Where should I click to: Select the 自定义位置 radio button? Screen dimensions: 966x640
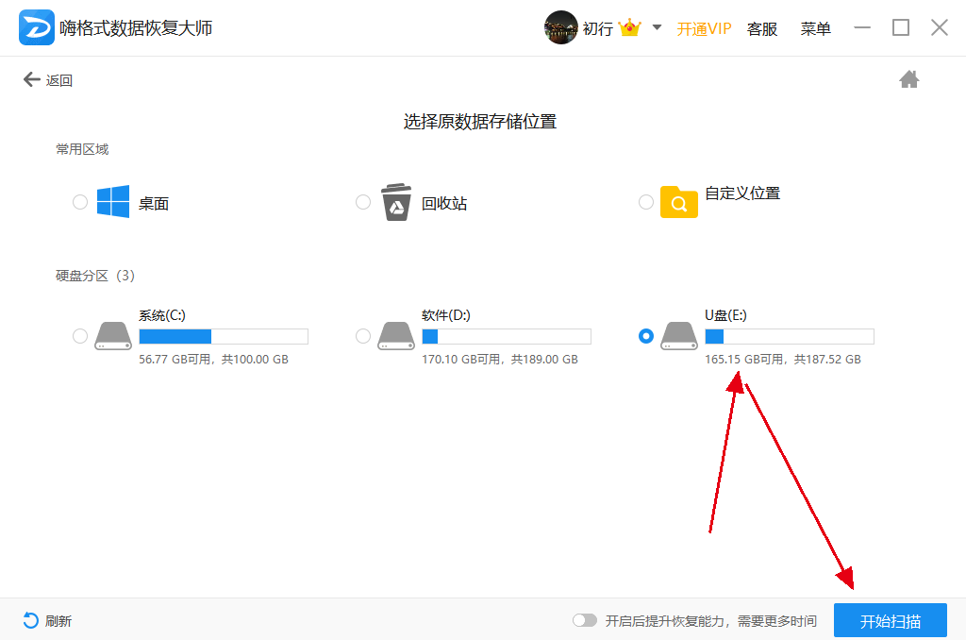pos(646,202)
